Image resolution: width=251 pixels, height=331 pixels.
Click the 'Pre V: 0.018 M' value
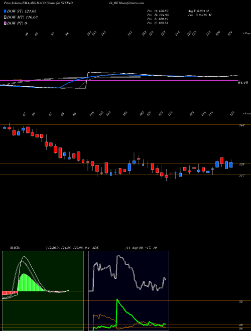pos(199,15)
